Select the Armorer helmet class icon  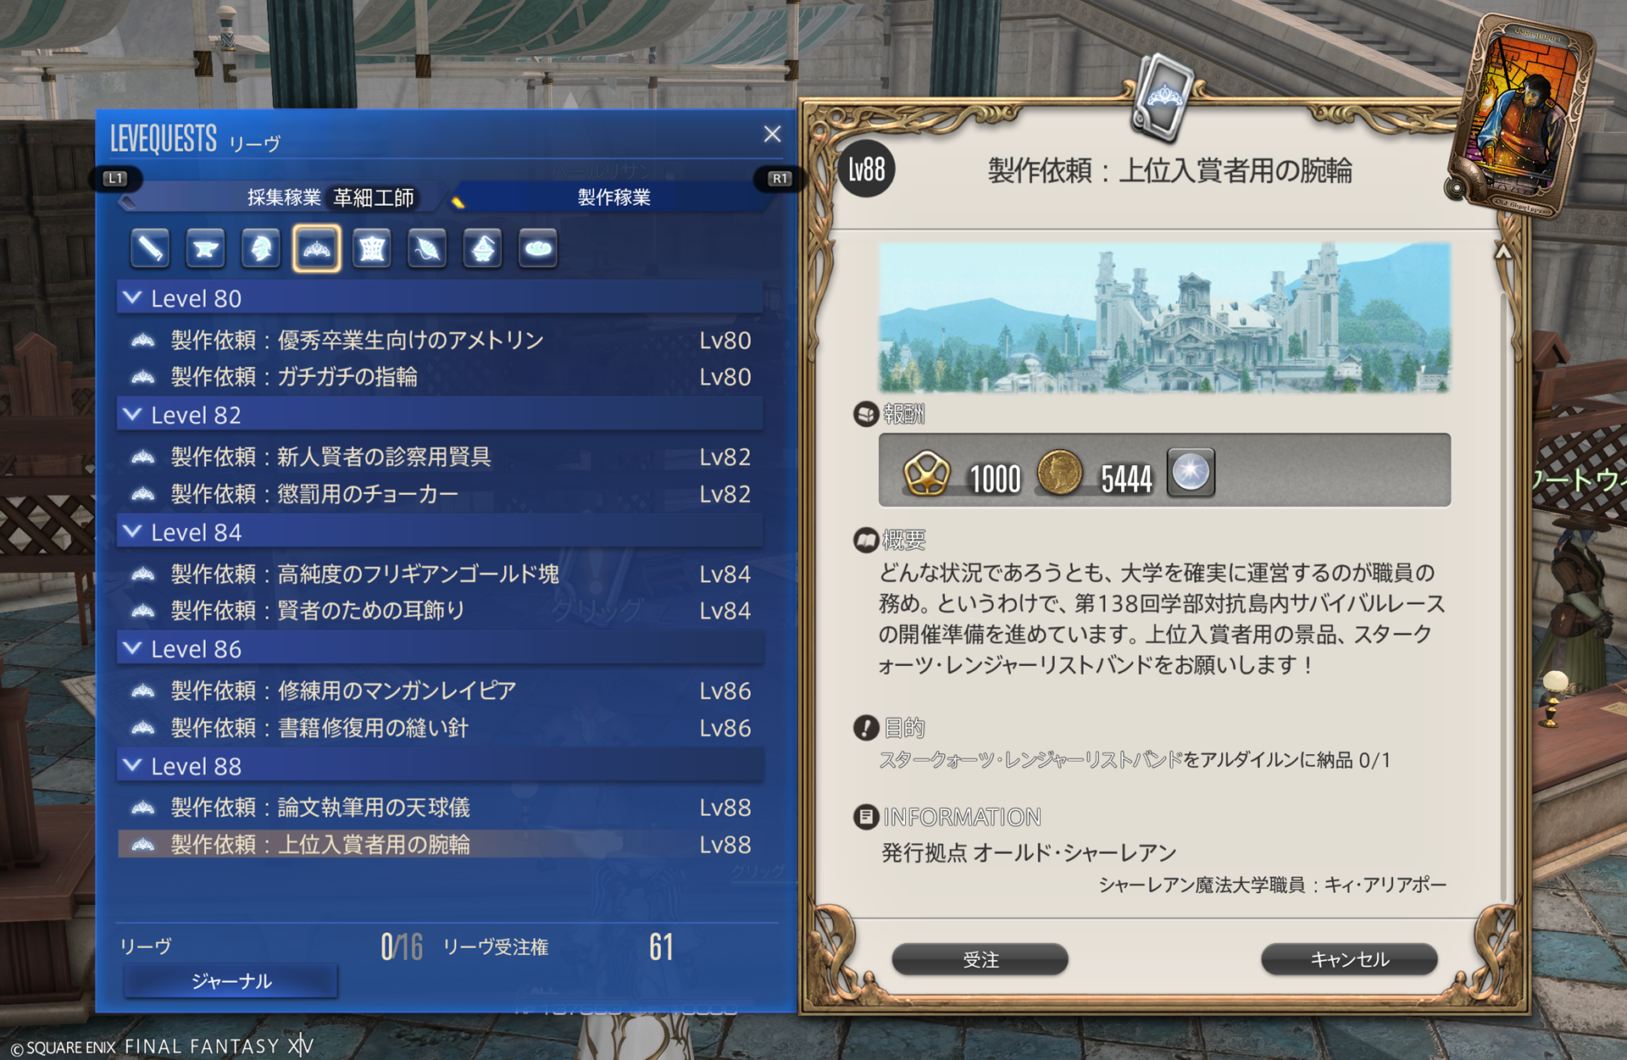coord(261,249)
